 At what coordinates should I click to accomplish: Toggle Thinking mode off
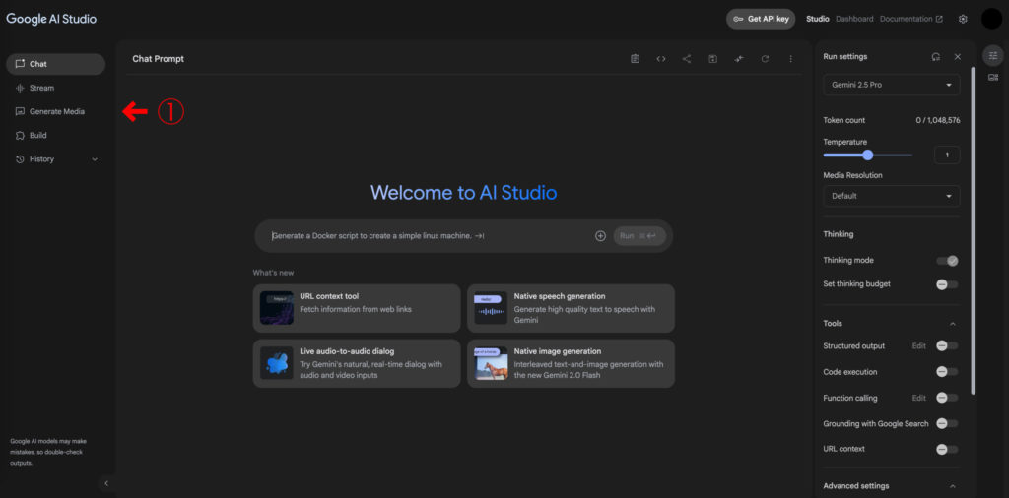pyautogui.click(x=947, y=260)
